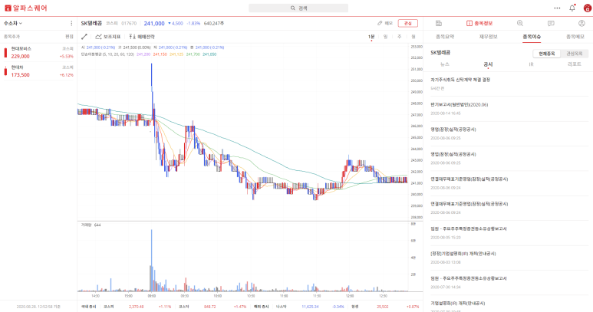Open disclosure 반기보고서(일반법인)(2020.06)
Screen dimensions: 593x312
(459, 104)
